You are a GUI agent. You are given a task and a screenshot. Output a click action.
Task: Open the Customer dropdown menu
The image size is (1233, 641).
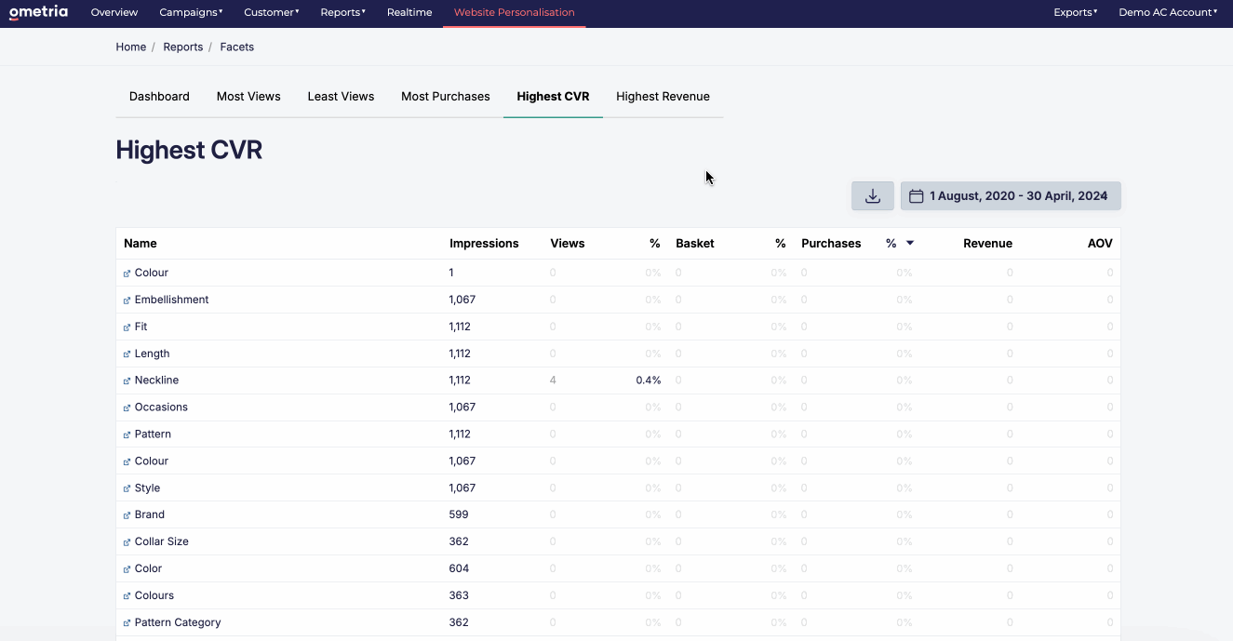click(x=271, y=12)
